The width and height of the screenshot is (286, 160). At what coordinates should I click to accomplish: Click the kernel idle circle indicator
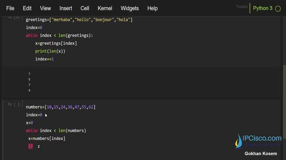pos(278,9)
